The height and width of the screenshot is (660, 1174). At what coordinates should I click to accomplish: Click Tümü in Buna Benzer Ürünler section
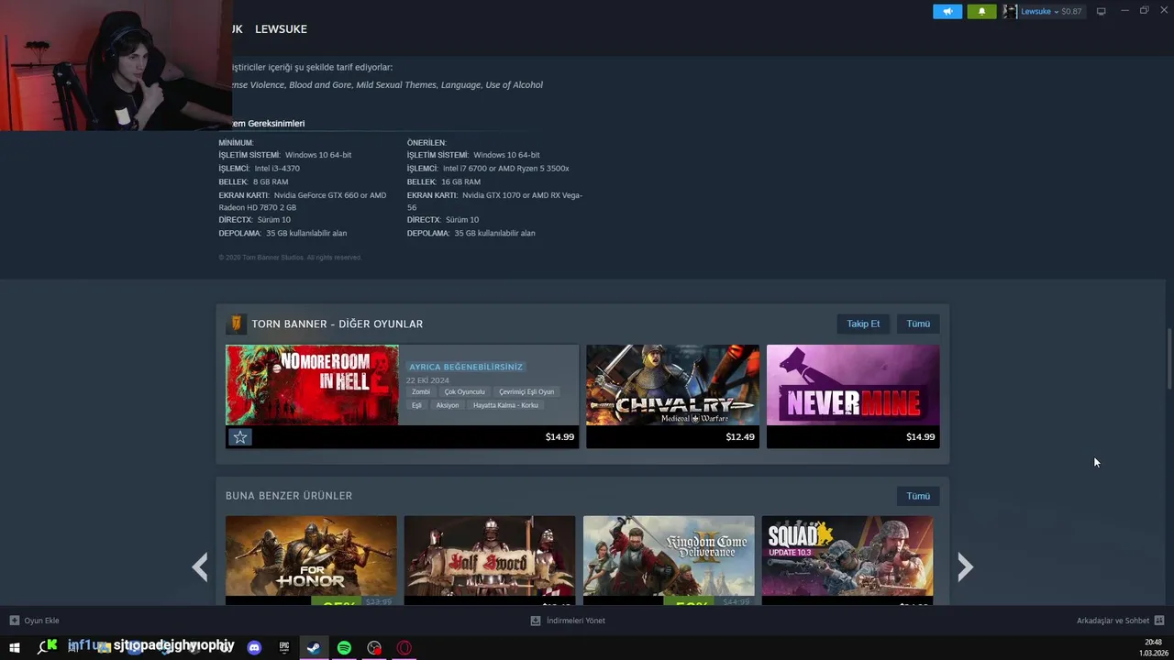coord(918,496)
